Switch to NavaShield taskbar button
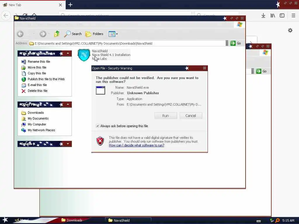Viewport: 299px width, 224px height. click(x=128, y=220)
